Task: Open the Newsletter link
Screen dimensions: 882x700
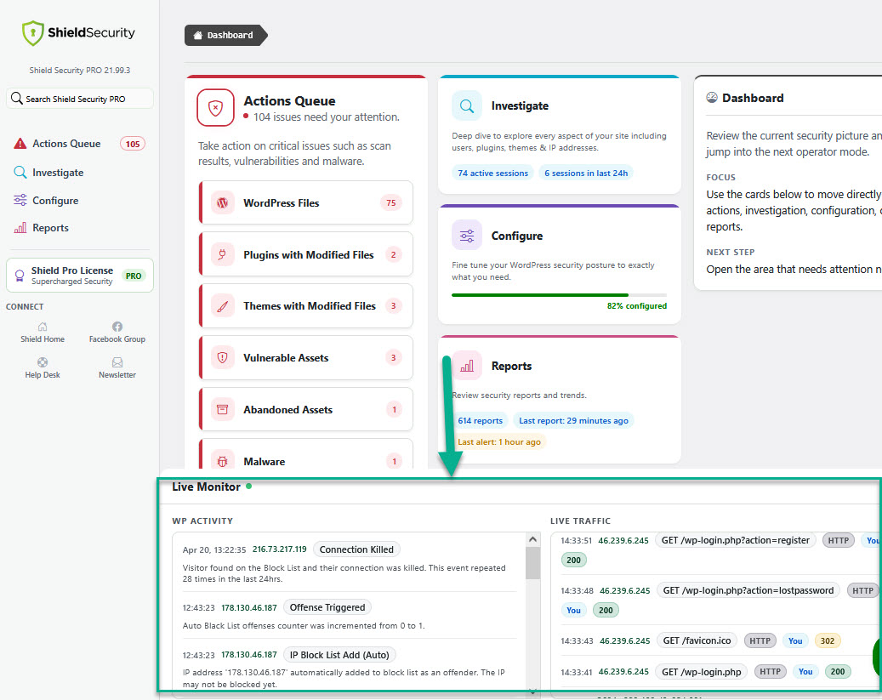Action: pos(117,368)
